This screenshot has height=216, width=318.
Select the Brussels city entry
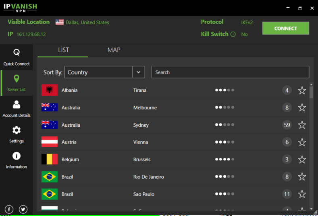click(x=142, y=160)
